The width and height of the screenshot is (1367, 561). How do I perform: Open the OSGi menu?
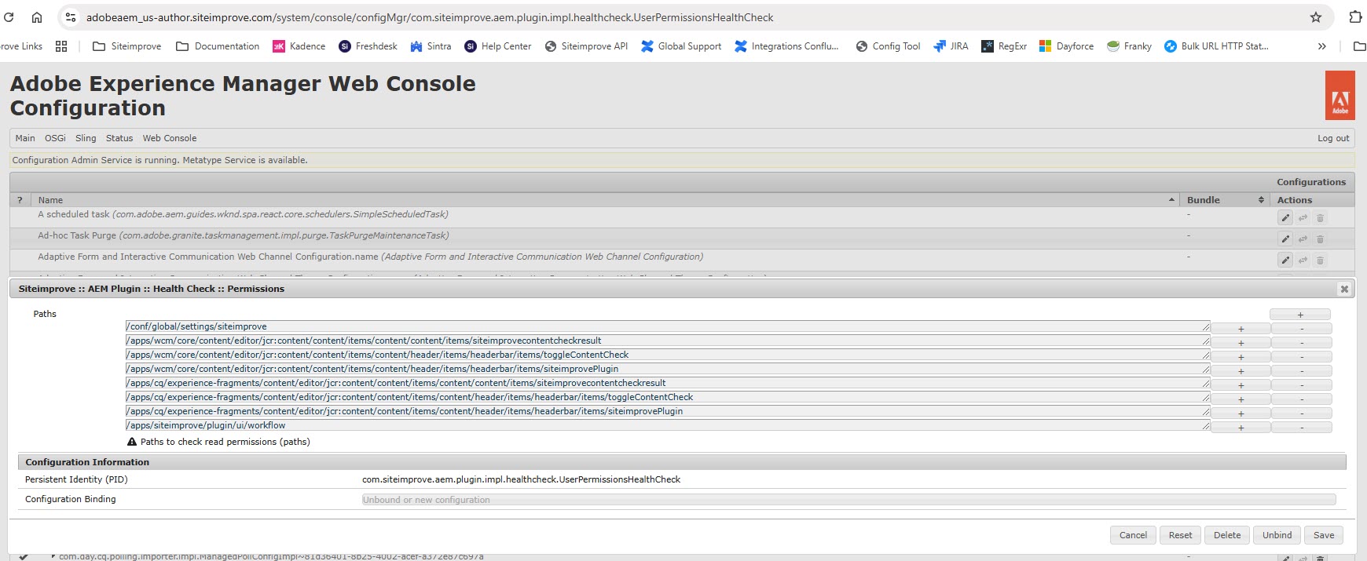[55, 138]
